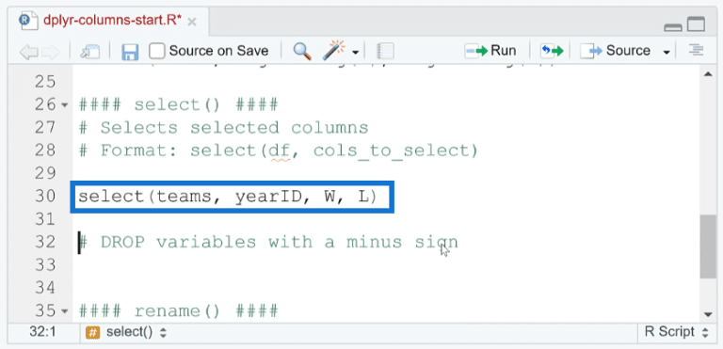Click show in new window icon
The image size is (723, 349).
pos(90,51)
